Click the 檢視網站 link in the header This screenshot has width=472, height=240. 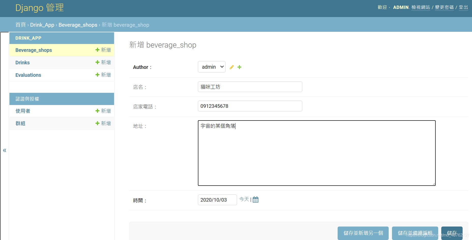tap(421, 7)
